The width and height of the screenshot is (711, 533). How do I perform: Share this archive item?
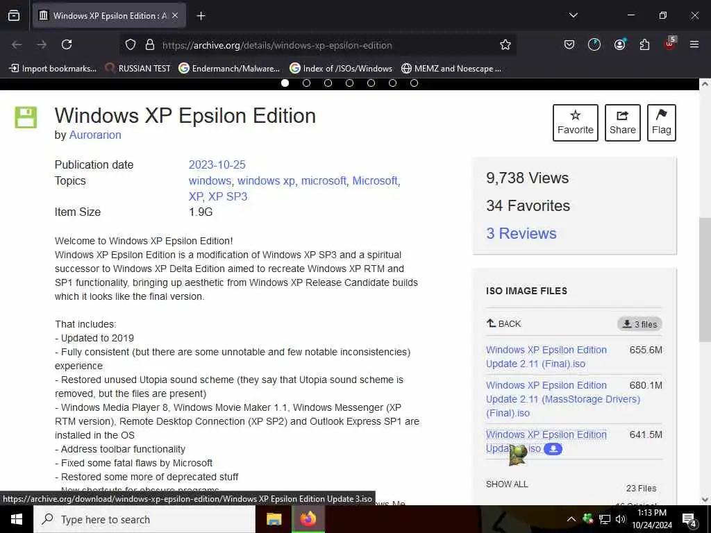click(x=623, y=123)
